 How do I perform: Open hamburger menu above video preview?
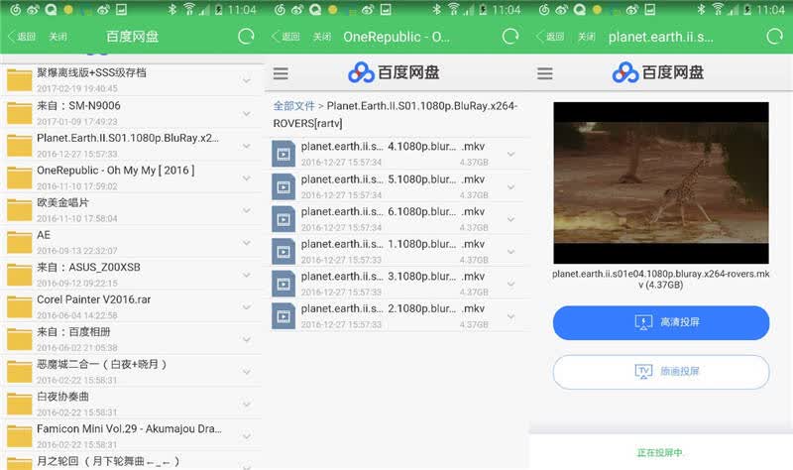click(544, 73)
